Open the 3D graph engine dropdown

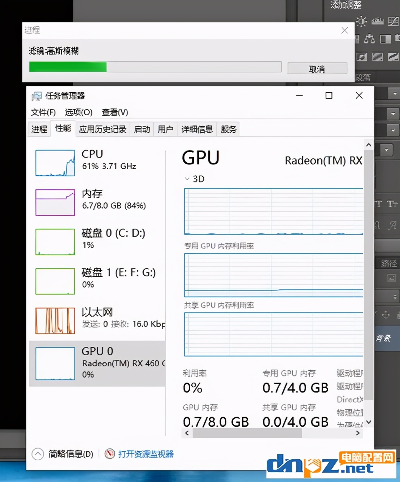tap(187, 179)
